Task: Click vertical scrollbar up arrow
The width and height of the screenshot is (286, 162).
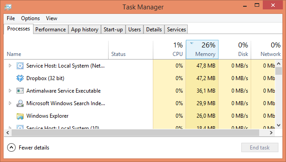Action: [278, 64]
